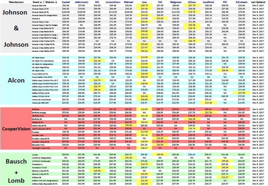This screenshot has height=186, width=268.
Task: Open the ACLens column header link
Action: [192, 2]
